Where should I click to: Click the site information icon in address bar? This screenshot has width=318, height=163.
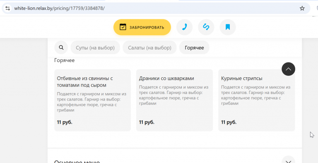pyautogui.click(x=8, y=8)
